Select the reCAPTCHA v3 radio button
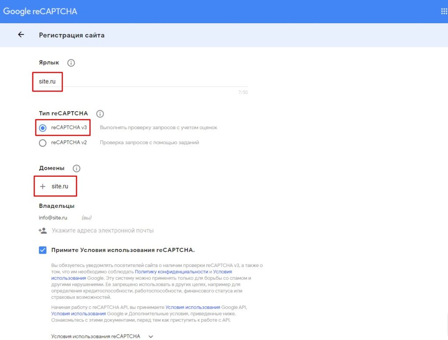448x340 pixels. pos(43,128)
